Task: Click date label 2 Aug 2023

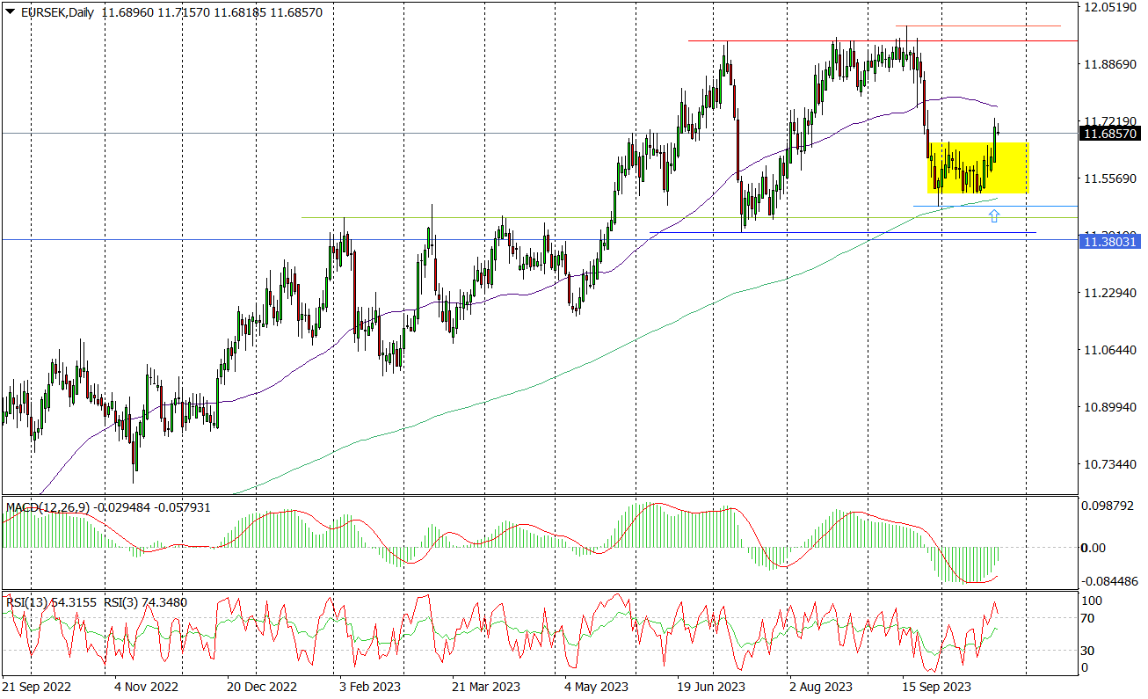Action: (820, 687)
